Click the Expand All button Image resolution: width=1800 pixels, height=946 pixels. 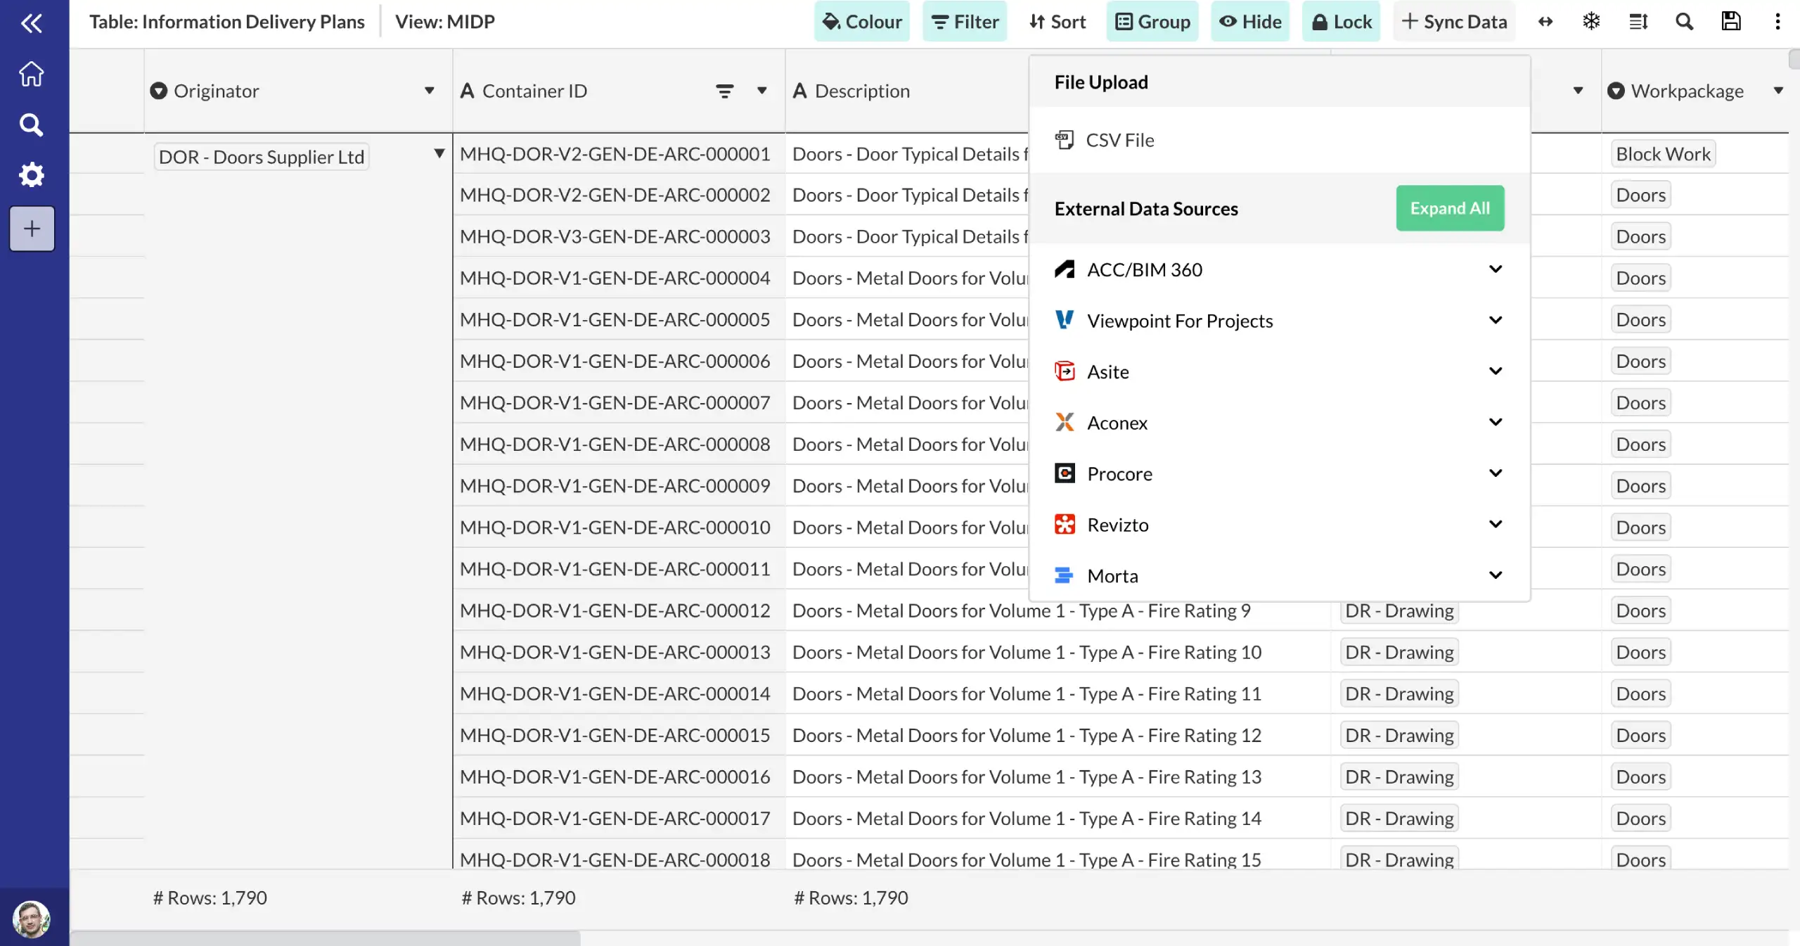coord(1449,207)
